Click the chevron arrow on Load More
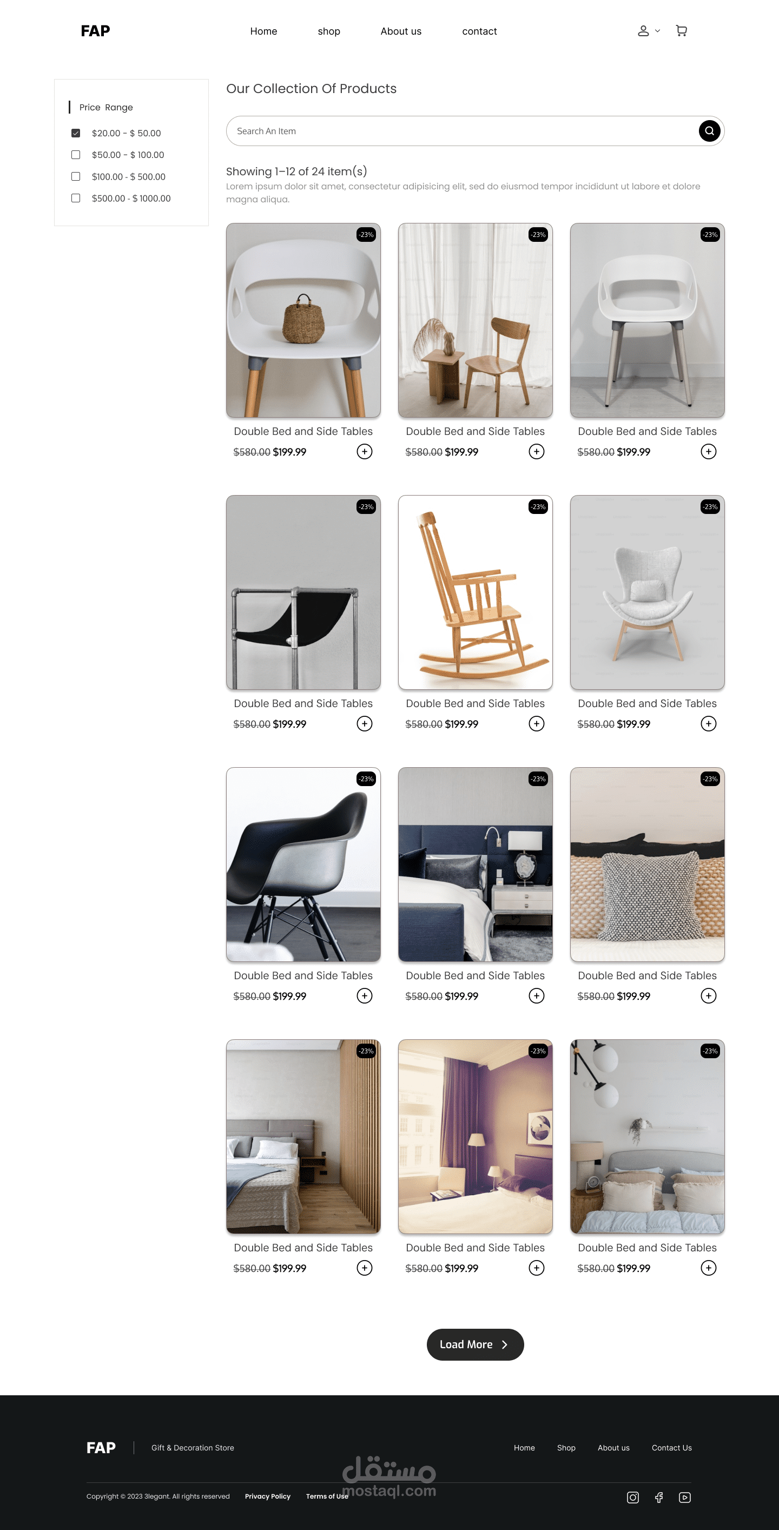Viewport: 779px width, 1530px height. tap(505, 1344)
